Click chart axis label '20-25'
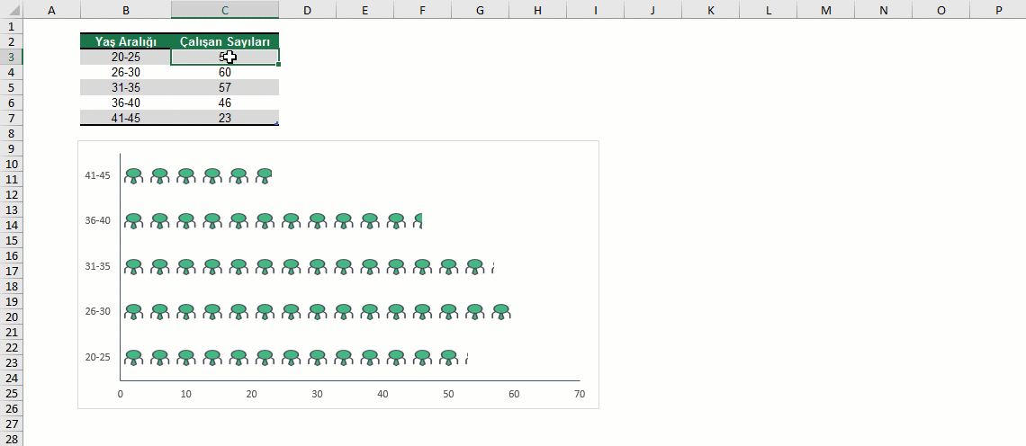Screen dimensions: 1026x446 [x=97, y=357]
